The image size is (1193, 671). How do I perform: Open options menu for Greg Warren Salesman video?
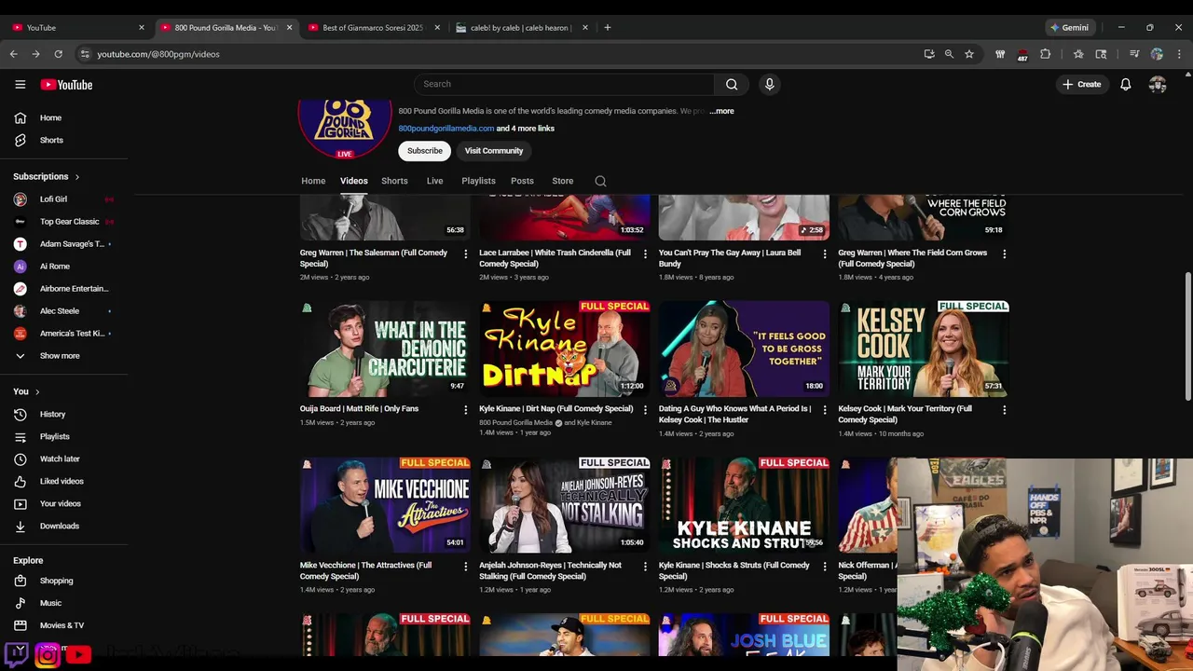tap(466, 253)
